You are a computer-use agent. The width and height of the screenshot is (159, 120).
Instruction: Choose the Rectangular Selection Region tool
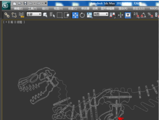point(60,15)
